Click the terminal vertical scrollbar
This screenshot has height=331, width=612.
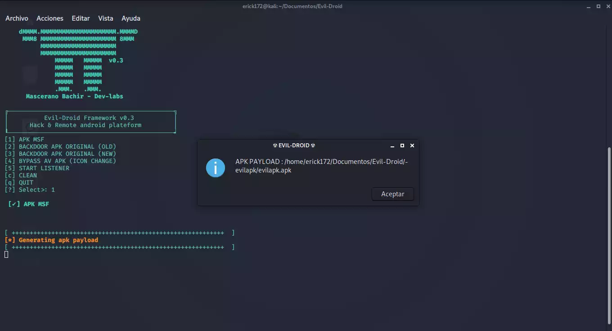610,236
